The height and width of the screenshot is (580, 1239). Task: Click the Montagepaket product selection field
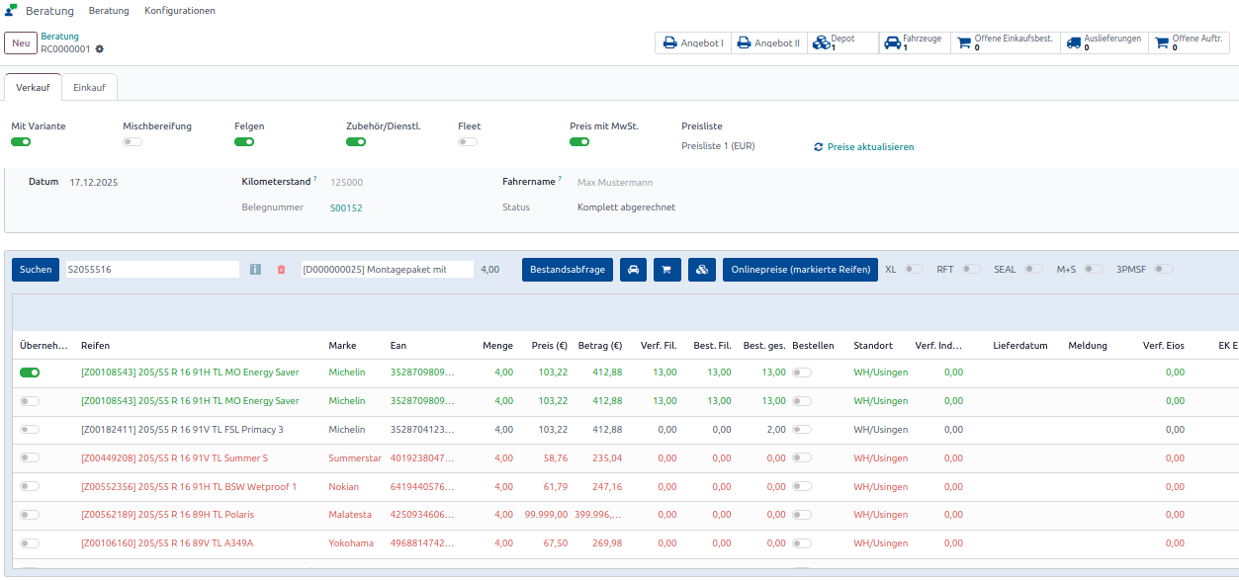coord(387,270)
